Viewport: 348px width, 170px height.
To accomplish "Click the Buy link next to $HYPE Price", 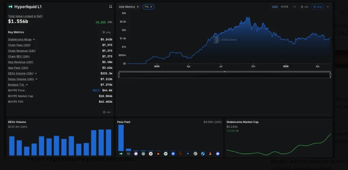I will coord(96,90).
